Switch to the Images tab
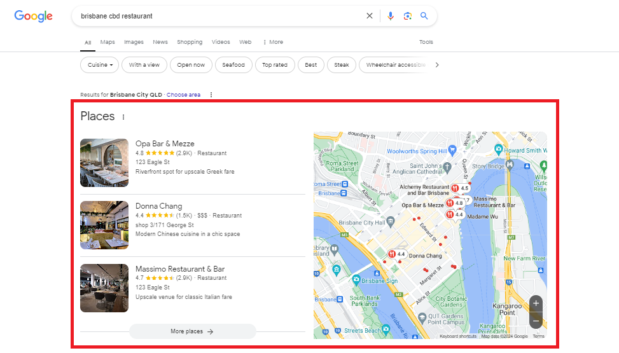Screen dimensions: 619x353 tap(134, 42)
